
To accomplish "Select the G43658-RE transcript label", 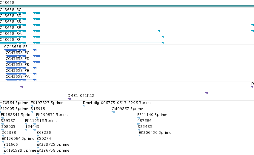I will (x=10, y=28).
